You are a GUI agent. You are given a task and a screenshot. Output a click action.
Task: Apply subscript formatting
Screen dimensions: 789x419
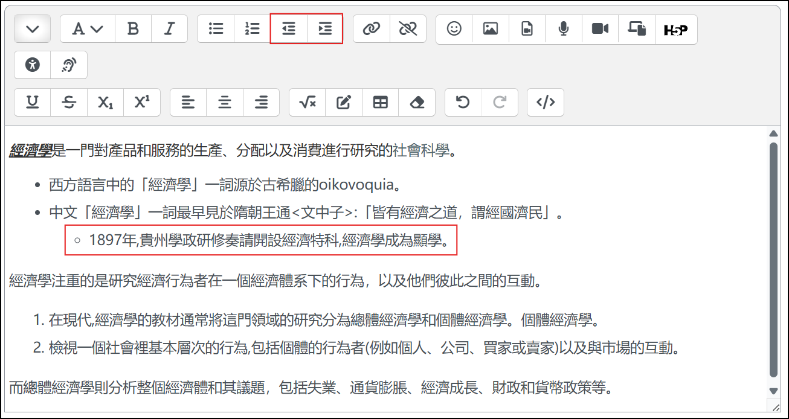pos(105,102)
